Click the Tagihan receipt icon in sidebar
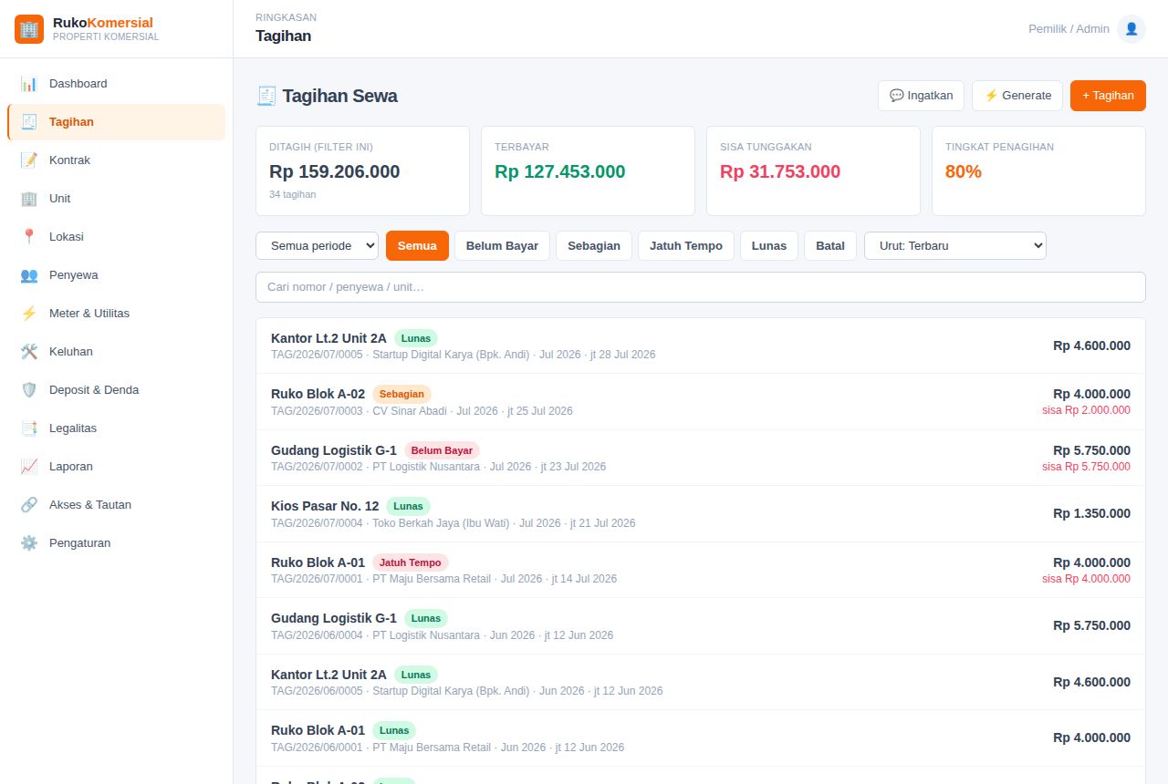Screen dimensions: 1168x784 point(29,122)
